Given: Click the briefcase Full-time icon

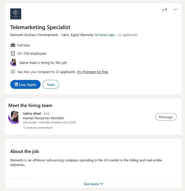Looking at the screenshot, I should click(13, 45).
